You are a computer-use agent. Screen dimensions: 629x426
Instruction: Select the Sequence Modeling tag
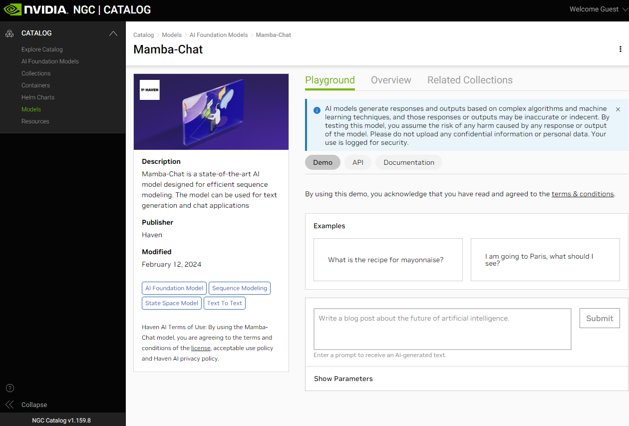point(240,288)
